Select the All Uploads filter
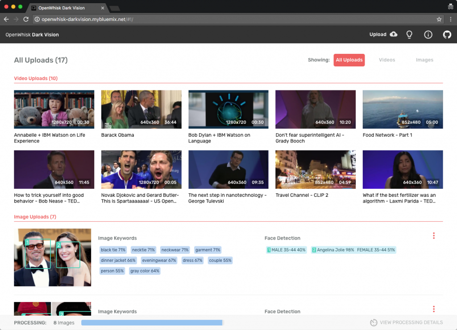Screen dimensions: 457x330 click(x=349, y=60)
